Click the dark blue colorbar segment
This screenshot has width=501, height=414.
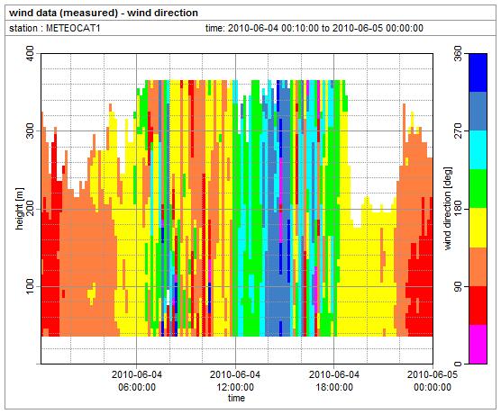(x=478, y=73)
